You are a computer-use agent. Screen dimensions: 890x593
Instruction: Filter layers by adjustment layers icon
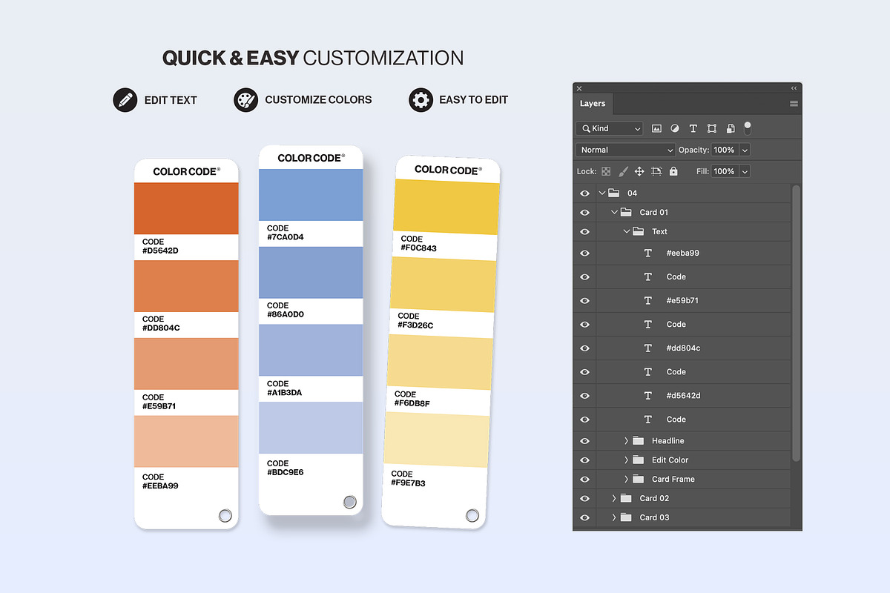(675, 128)
